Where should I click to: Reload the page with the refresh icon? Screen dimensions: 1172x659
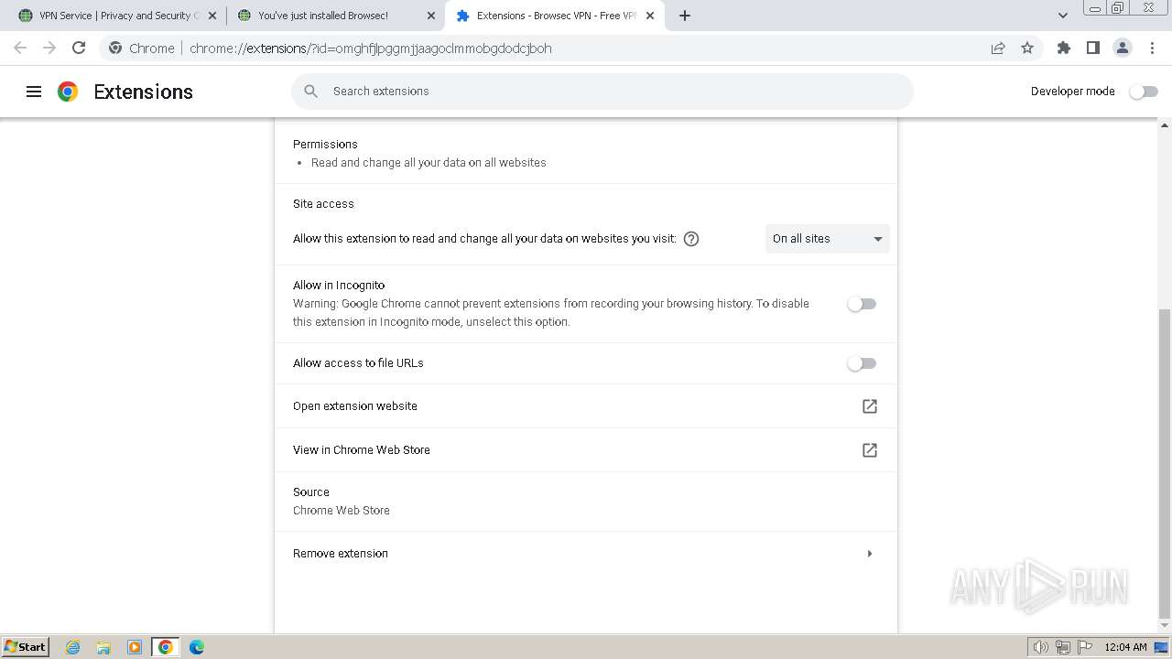point(79,48)
